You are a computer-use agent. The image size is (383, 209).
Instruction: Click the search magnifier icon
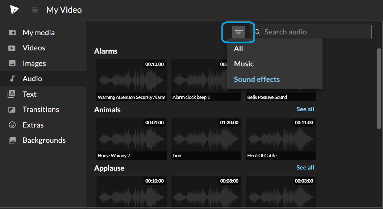257,32
